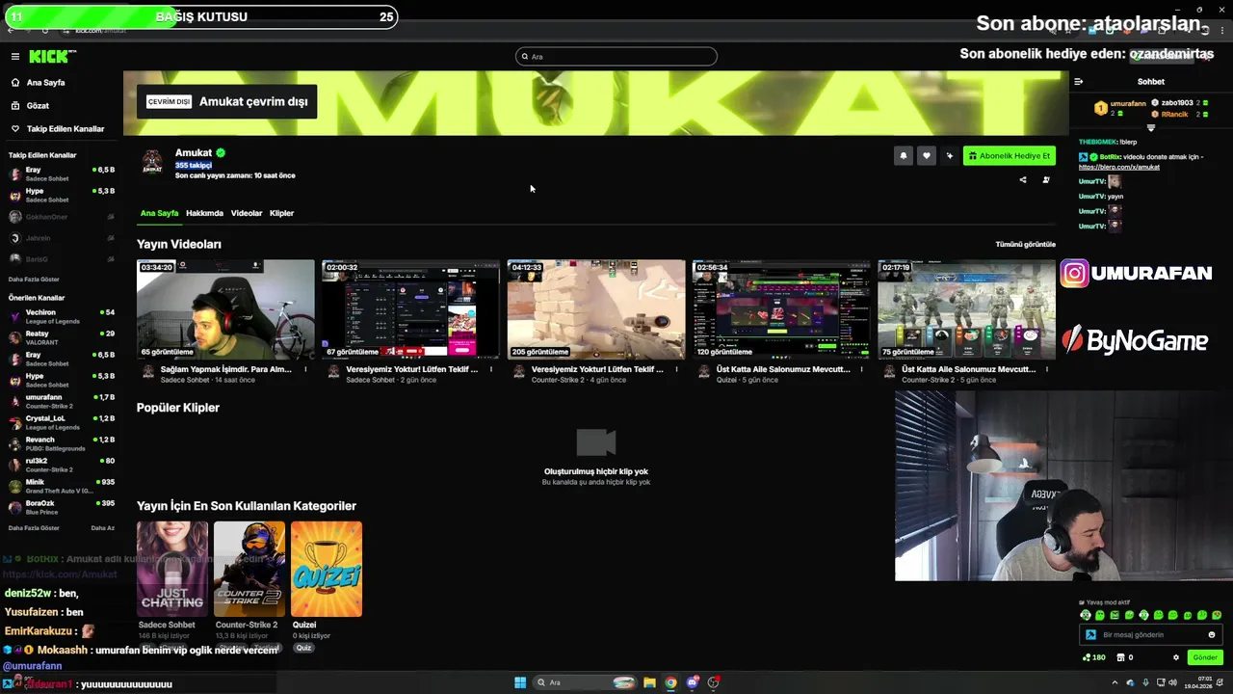Screen dimensions: 1233x694
Task: Open the Counter-Strike 2 category card
Action: pos(249,569)
